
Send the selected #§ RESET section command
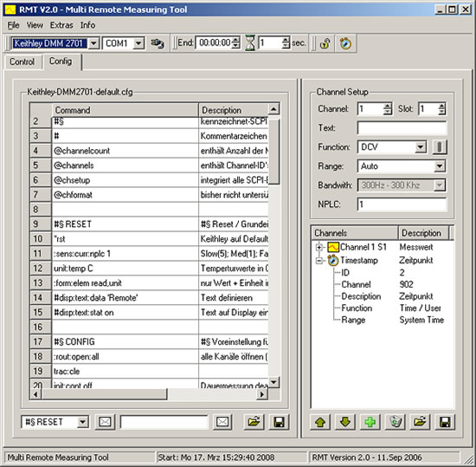click(105, 422)
